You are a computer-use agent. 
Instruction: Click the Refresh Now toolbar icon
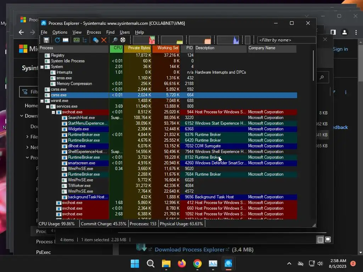pos(57,40)
